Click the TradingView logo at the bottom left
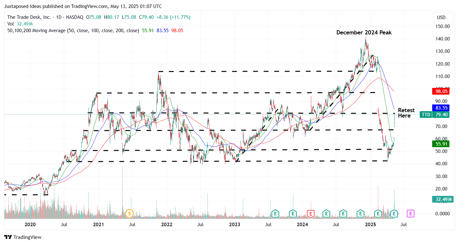459x244 pixels. pyautogui.click(x=23, y=237)
